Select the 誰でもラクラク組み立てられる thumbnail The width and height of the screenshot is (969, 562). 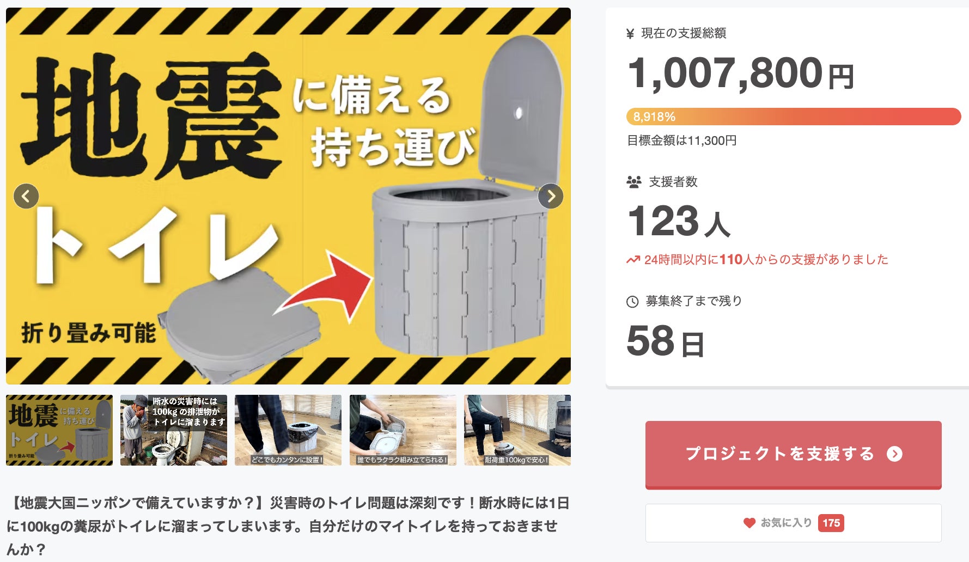403,430
